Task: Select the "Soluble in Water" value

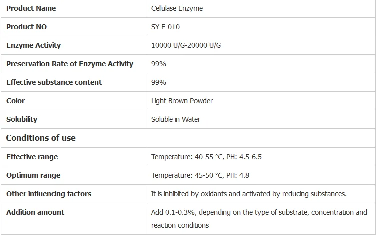Action: click(176, 119)
